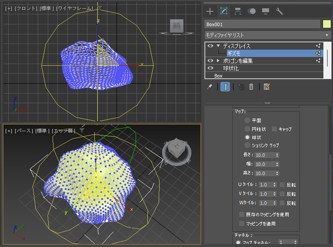This screenshot has height=247, width=333.
Task: Collapse the ディスプレイス modifier tree
Action: coord(218,46)
